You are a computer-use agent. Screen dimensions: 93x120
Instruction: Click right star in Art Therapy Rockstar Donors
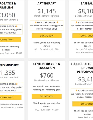[x=58, y=22]
